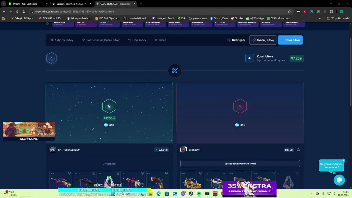Open Moje bitwy tab
This screenshot has height=198, width=352.
click(x=137, y=40)
